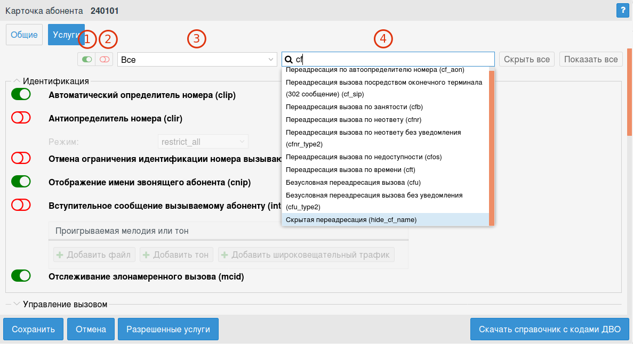
Task: Click the green enabled-services filter icon
Action: pyautogui.click(x=86, y=60)
